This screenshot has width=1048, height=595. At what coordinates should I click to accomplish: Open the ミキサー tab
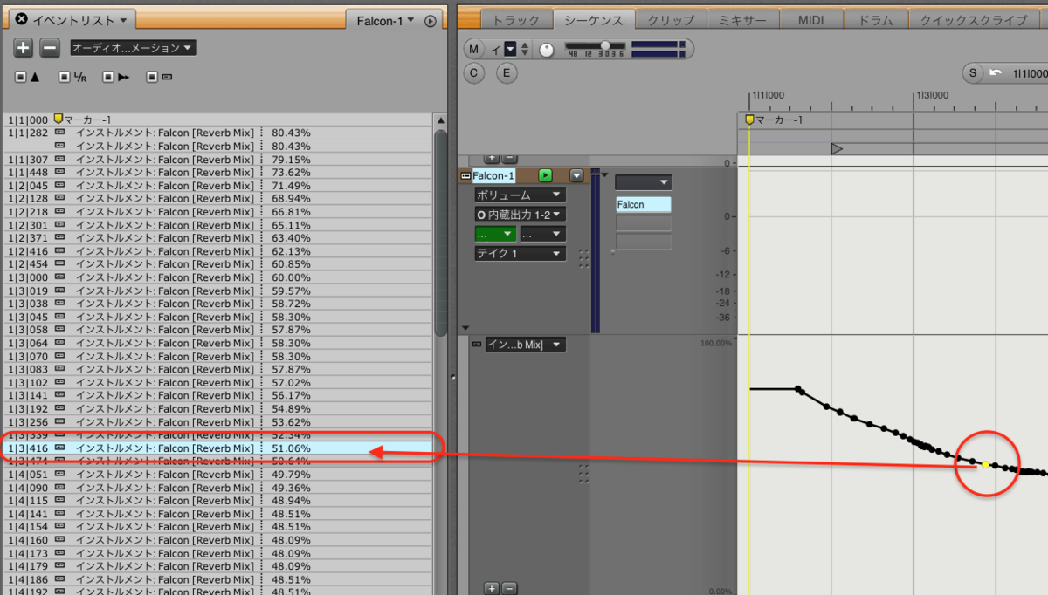[x=742, y=20]
